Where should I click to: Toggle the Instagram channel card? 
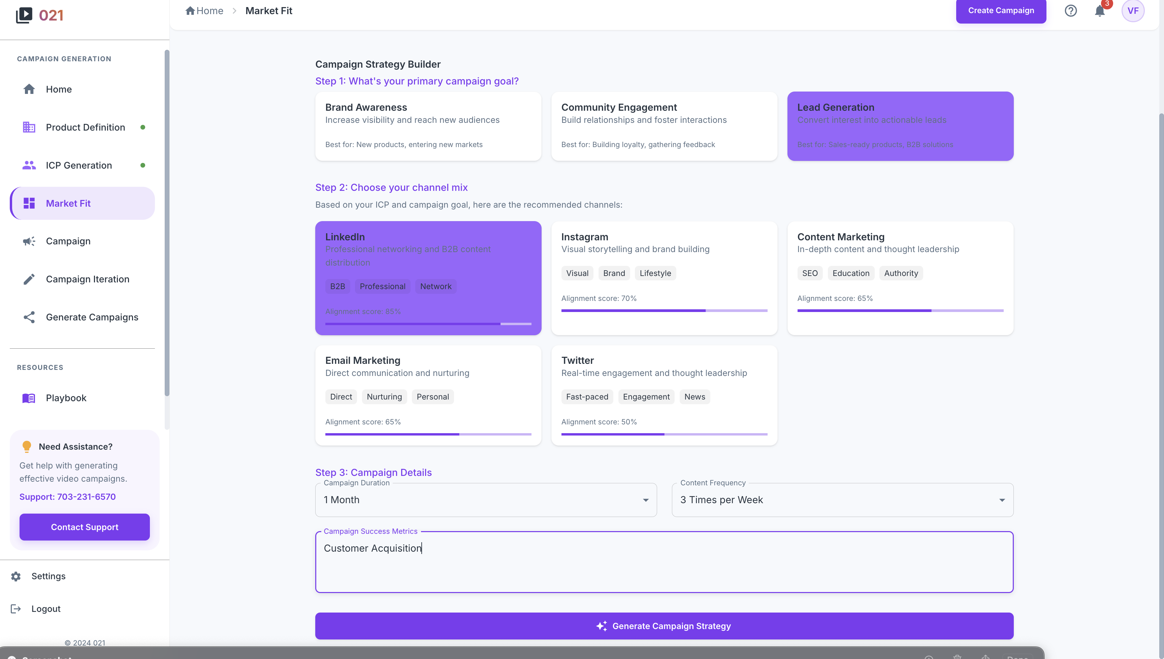pos(664,277)
